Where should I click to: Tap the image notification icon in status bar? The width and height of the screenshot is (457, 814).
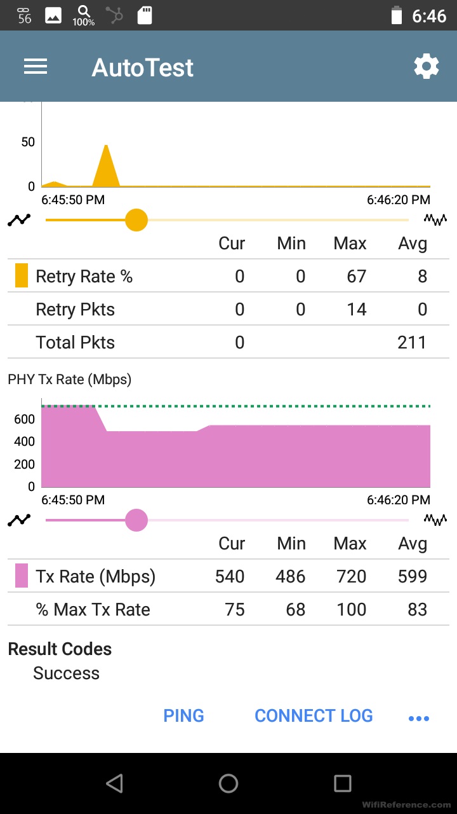click(53, 15)
